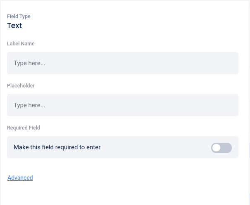Click the white knob of the required toggle
The image size is (250, 205).
[217, 148]
